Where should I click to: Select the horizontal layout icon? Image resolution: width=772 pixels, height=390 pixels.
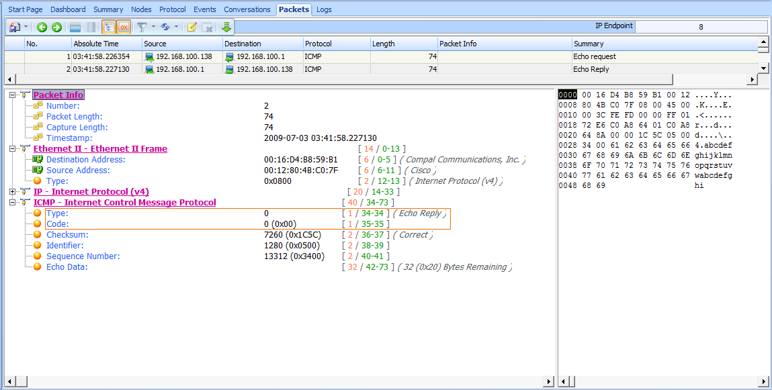(75, 27)
